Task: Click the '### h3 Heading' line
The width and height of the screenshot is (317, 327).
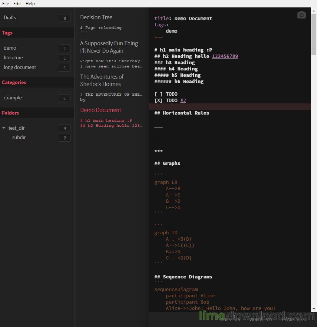Action: pos(175,62)
